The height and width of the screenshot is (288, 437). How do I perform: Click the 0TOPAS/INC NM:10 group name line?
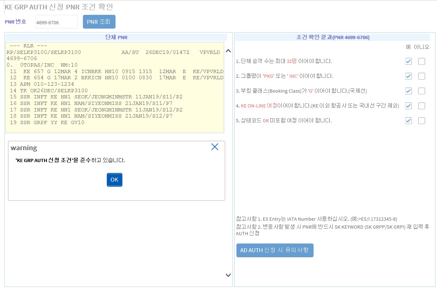click(42, 65)
